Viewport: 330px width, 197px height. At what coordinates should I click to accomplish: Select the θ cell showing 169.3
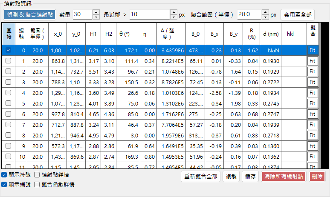128,157
